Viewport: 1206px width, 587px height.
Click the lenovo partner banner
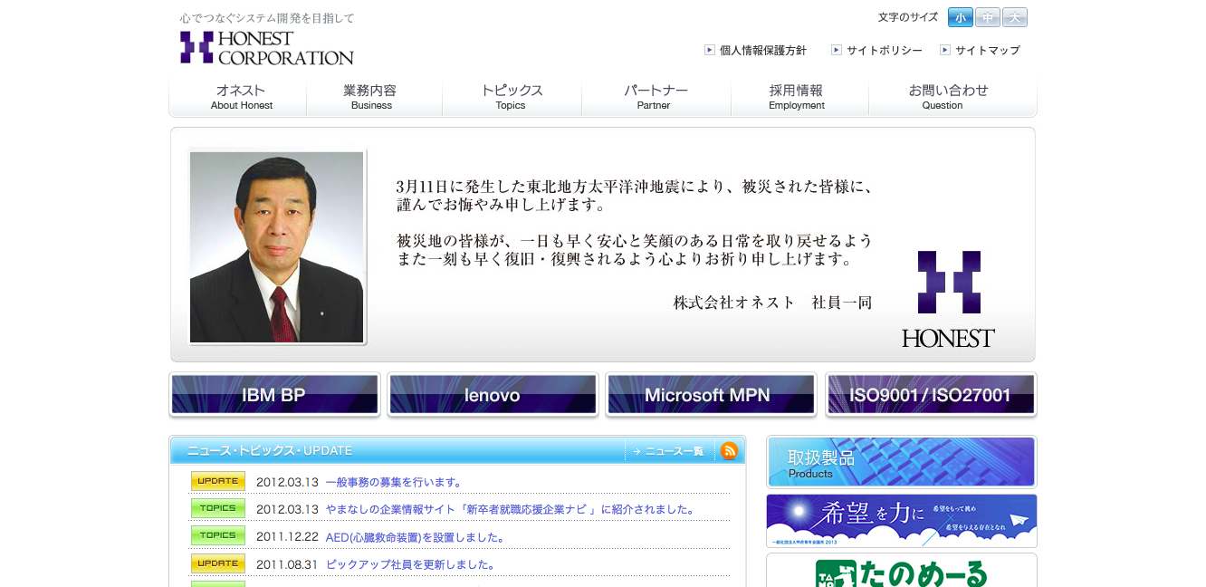pos(493,394)
